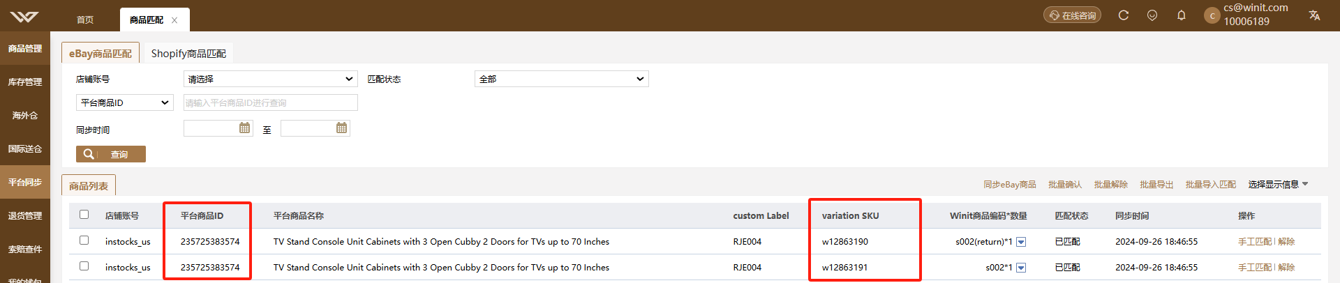Click account number 10006189
This screenshot has height=283, width=1340.
click(1246, 22)
